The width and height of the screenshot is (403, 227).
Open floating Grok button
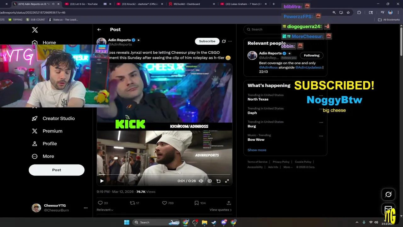coord(389,195)
